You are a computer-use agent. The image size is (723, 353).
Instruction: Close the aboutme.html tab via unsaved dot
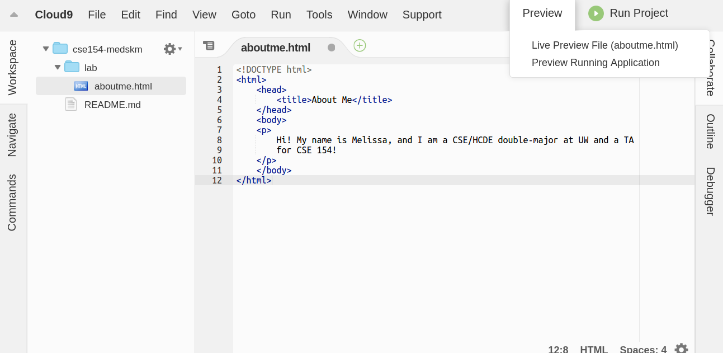tap(331, 48)
